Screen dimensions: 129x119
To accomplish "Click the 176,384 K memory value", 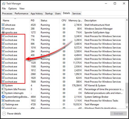I will pos(77,85).
